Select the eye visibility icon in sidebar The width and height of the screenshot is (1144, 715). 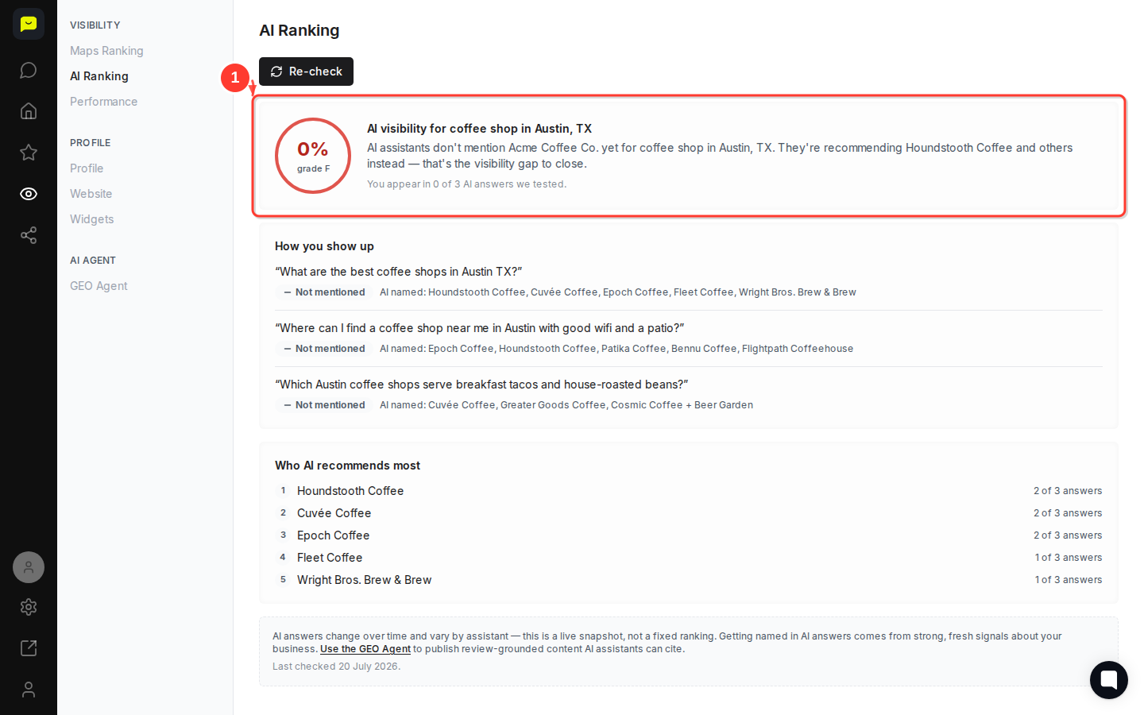coord(29,194)
